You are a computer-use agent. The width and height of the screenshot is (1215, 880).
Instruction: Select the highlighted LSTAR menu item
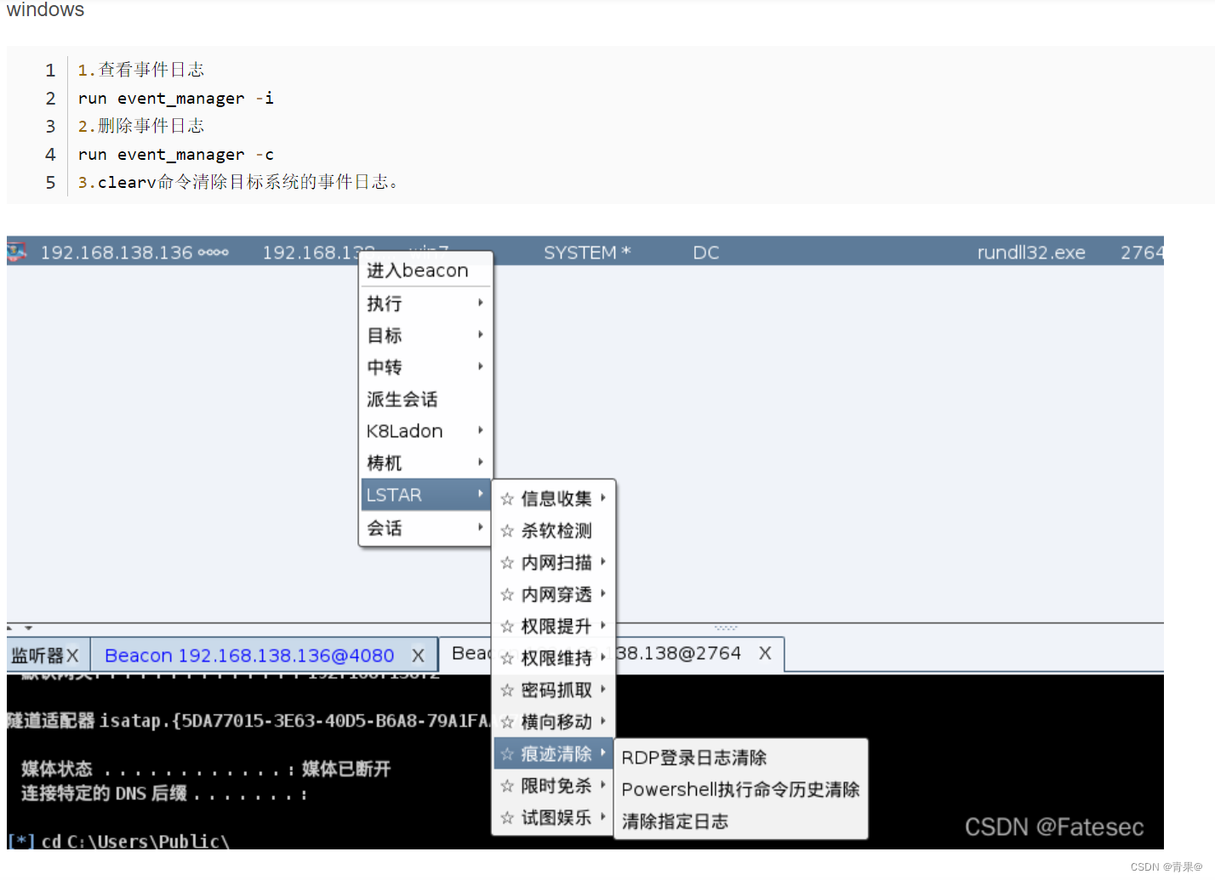click(x=425, y=494)
